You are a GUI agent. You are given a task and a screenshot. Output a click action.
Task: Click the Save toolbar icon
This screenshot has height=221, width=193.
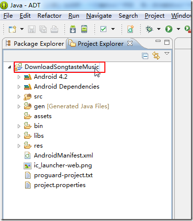tap(32, 29)
